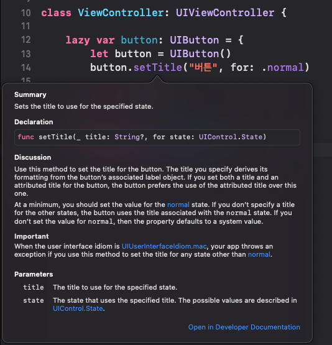Click 'Sets the title to use' summary text
This screenshot has height=345, width=332.
pos(83,106)
